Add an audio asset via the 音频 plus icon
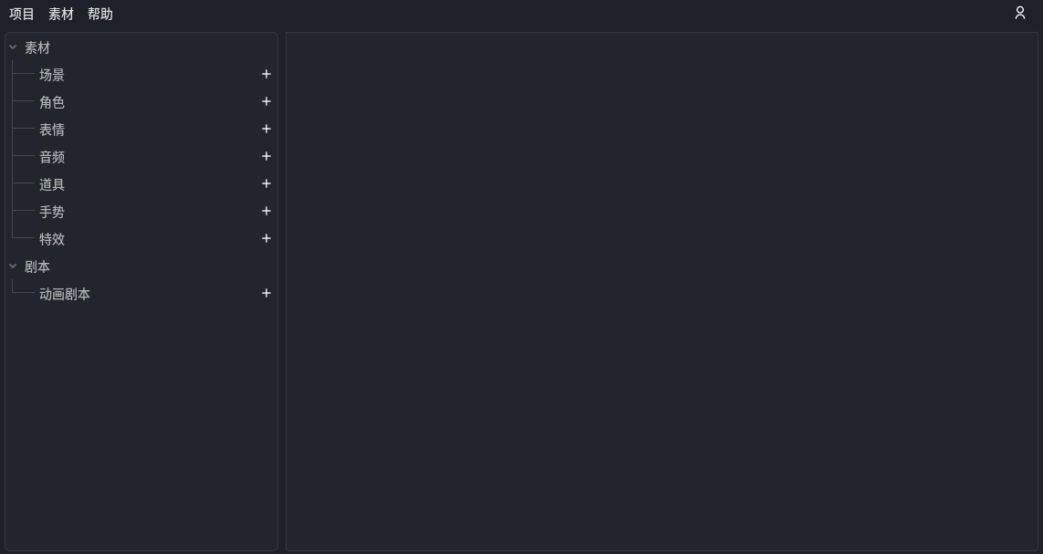1043x554 pixels. [x=266, y=156]
